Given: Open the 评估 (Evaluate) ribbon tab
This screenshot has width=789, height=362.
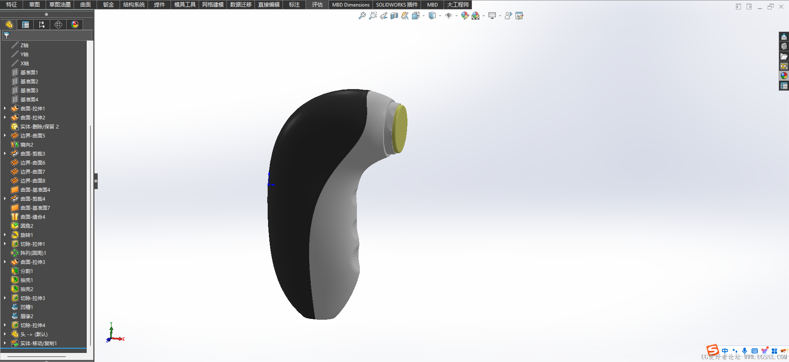Looking at the screenshot, I should [x=317, y=5].
